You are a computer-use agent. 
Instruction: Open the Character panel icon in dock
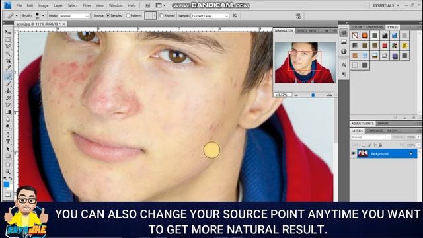pos(344,65)
